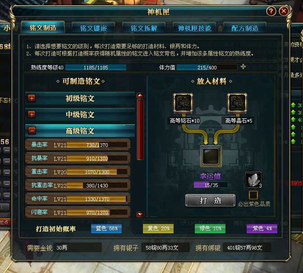Select the 命中率 inscription entry

click(78, 199)
